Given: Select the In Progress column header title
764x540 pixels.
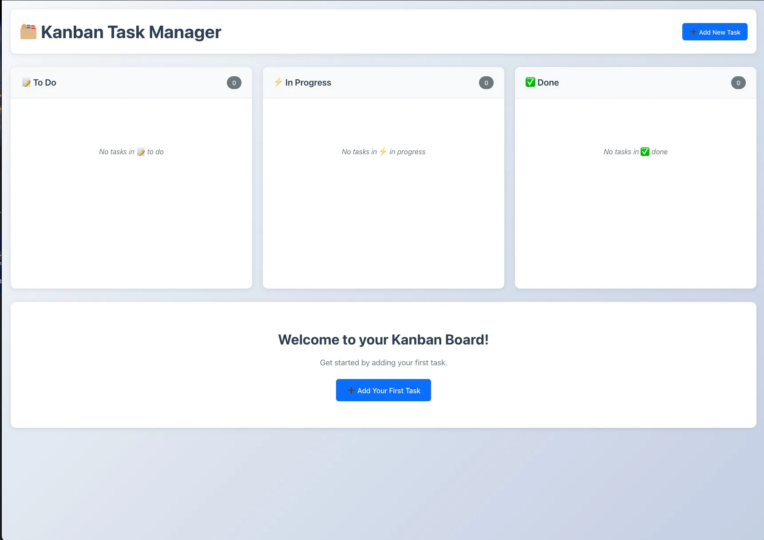Looking at the screenshot, I should [308, 82].
